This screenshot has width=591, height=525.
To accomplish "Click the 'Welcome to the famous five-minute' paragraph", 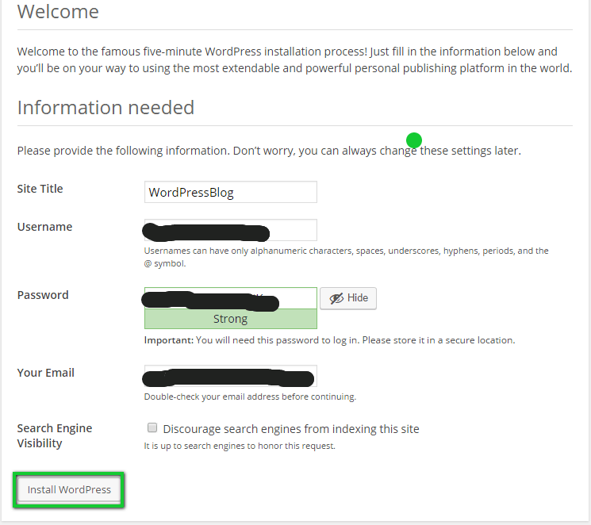I will point(295,59).
